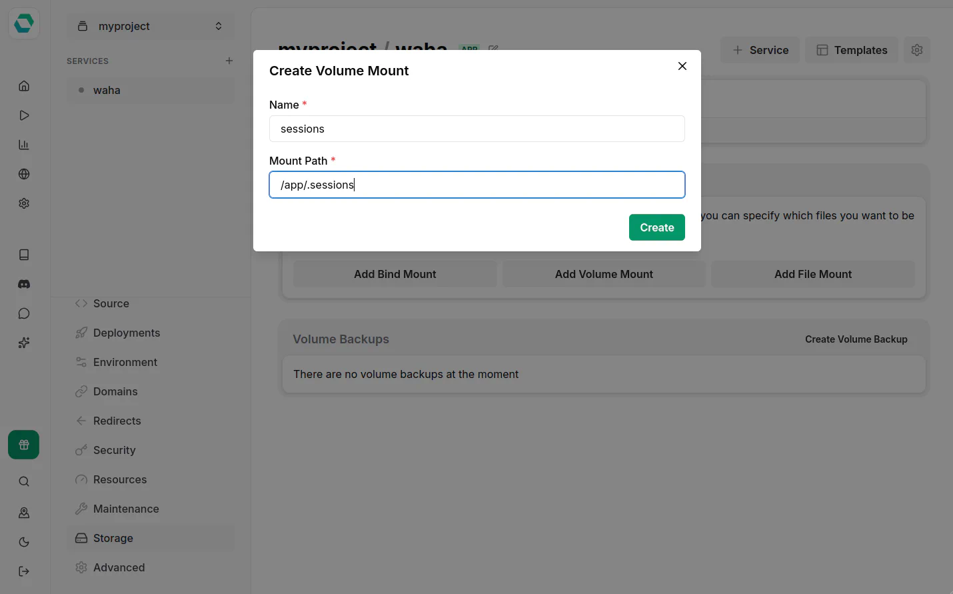Click the plus icon beside Services
This screenshot has height=594, width=953.
(229, 61)
